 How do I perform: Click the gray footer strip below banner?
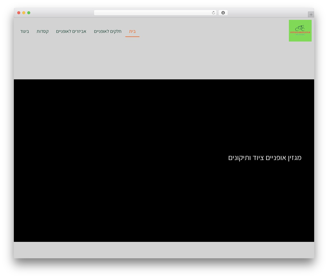(x=164, y=250)
